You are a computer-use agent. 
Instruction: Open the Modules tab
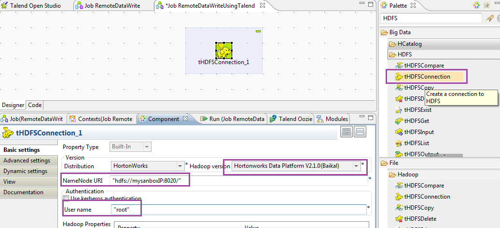(x=333, y=119)
